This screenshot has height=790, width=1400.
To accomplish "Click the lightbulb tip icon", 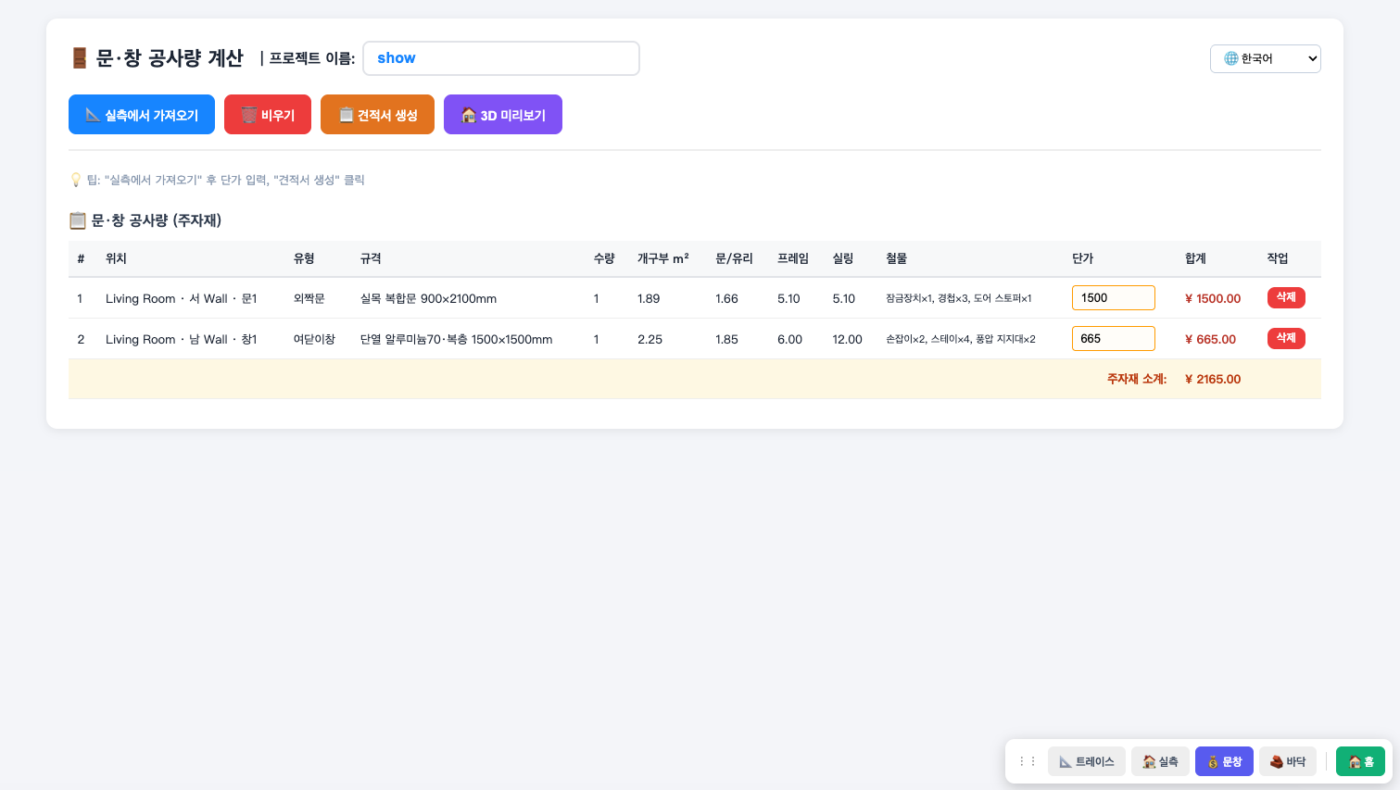I will pos(76,180).
